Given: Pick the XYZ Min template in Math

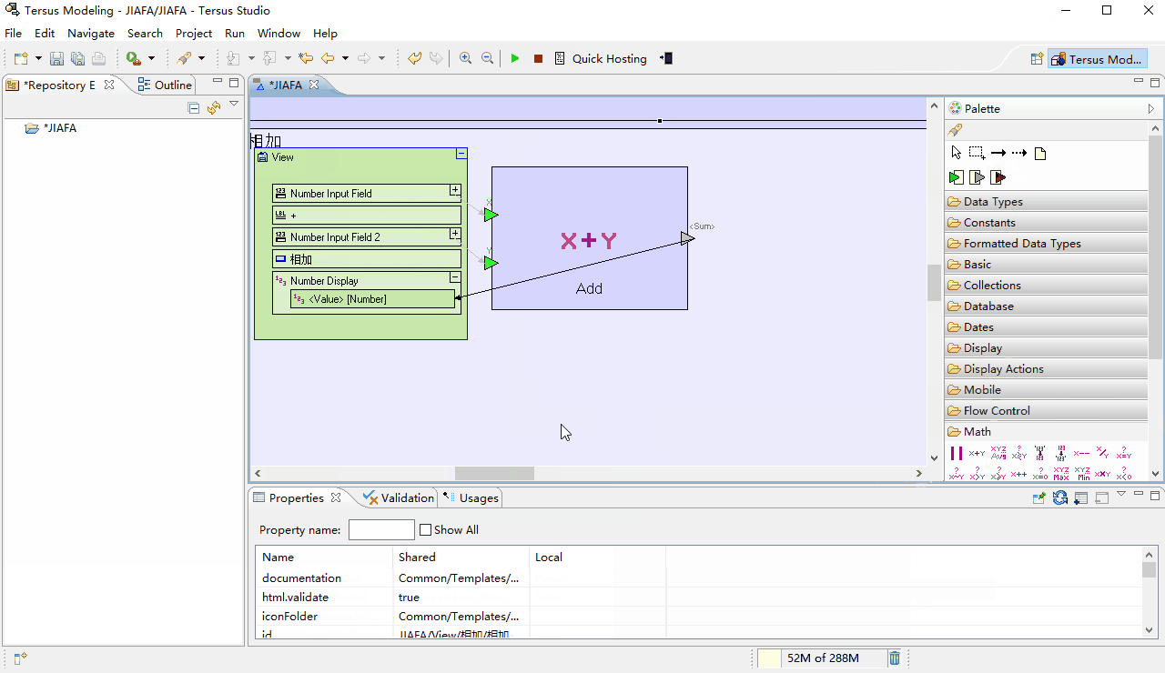Looking at the screenshot, I should point(1082,474).
